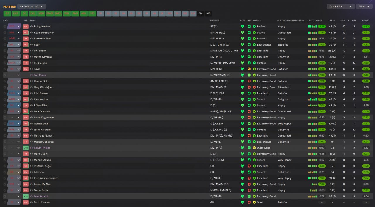This screenshot has height=207, width=375.
Task: Click Mateo Kovačić's sharpness icon
Action: [x=249, y=57]
